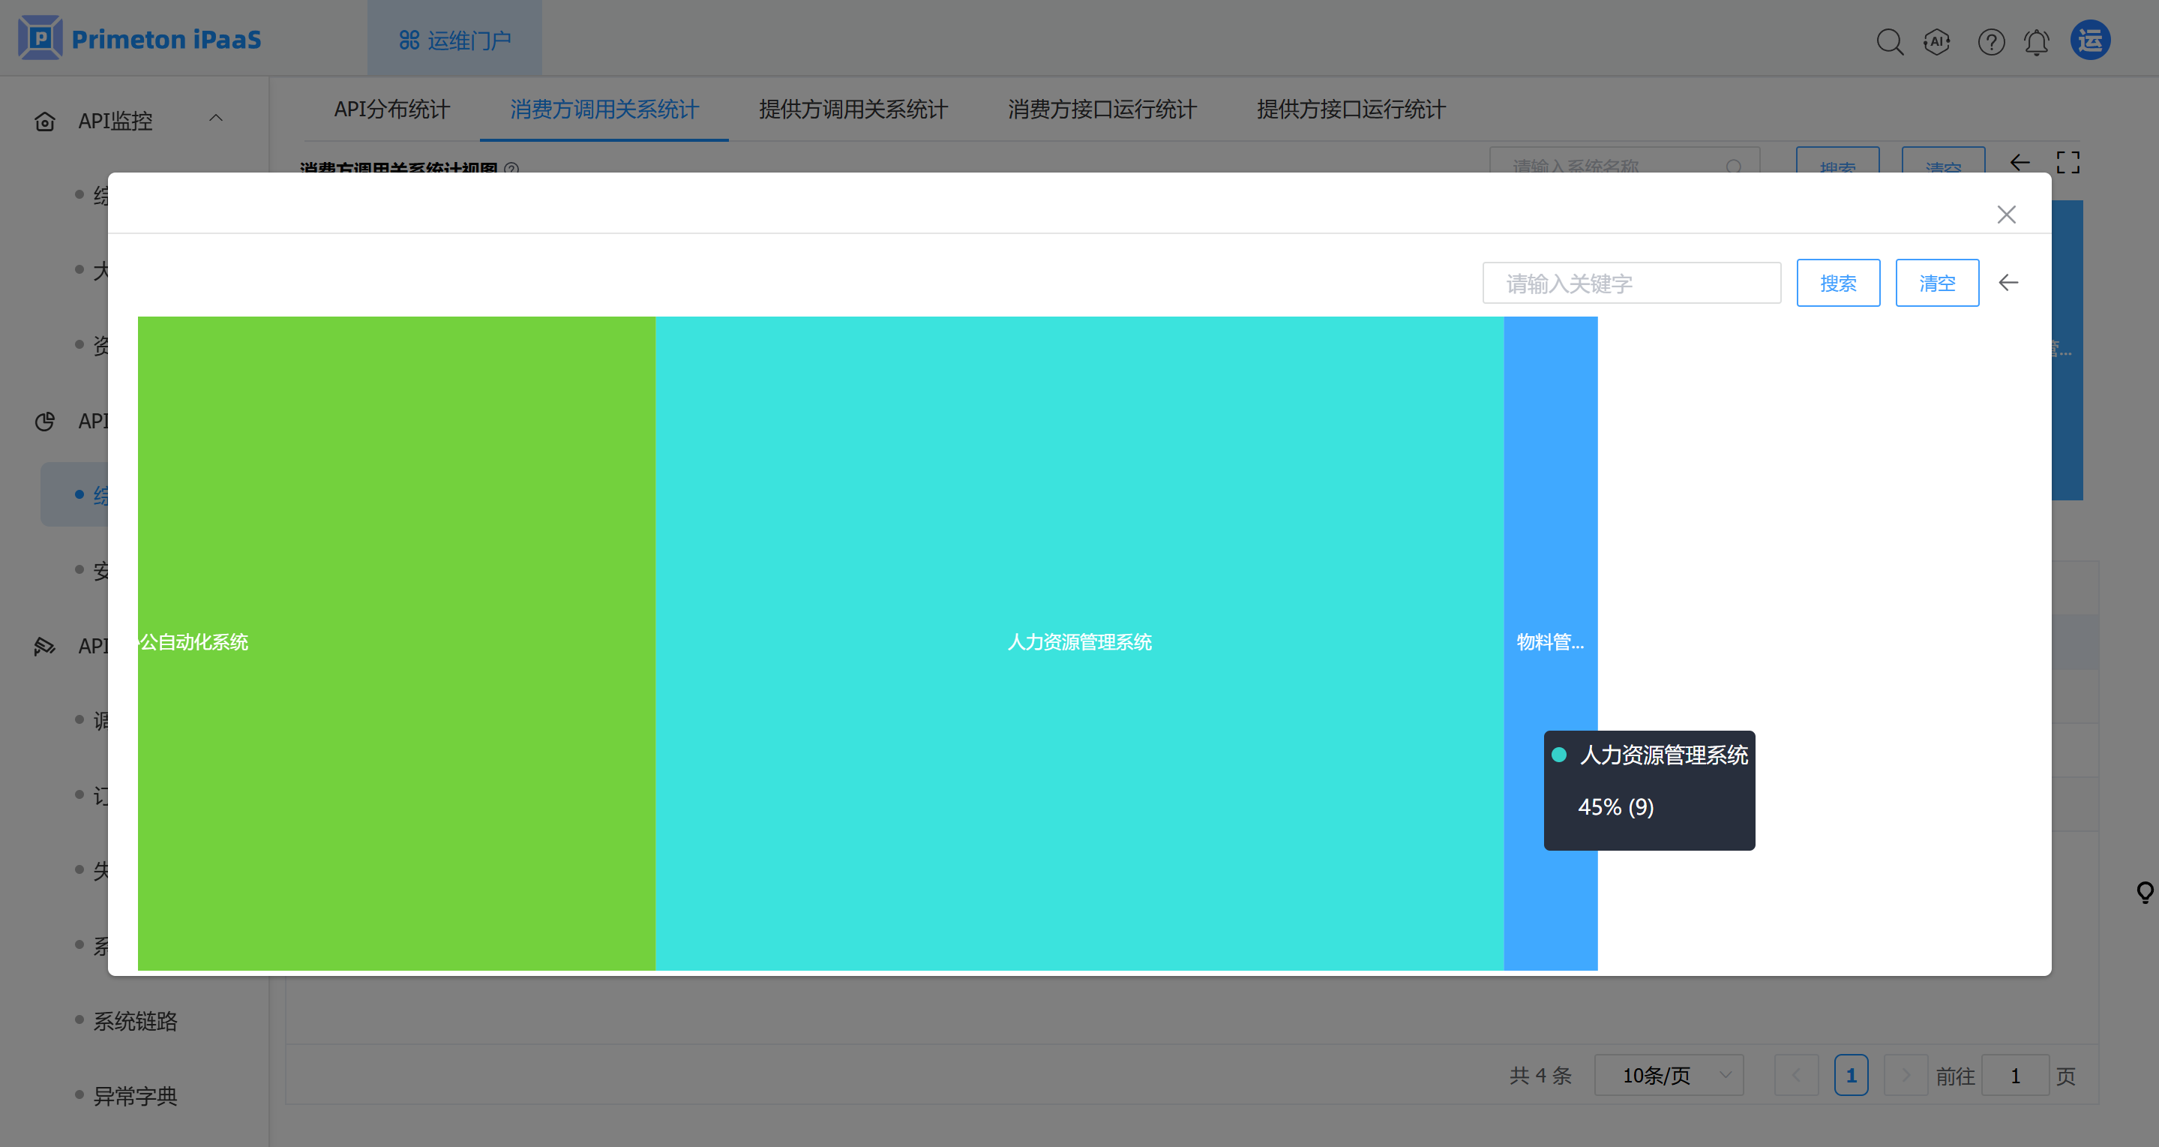The height and width of the screenshot is (1147, 2159).
Task: Click the 清空 button in dialog
Action: tap(1937, 284)
